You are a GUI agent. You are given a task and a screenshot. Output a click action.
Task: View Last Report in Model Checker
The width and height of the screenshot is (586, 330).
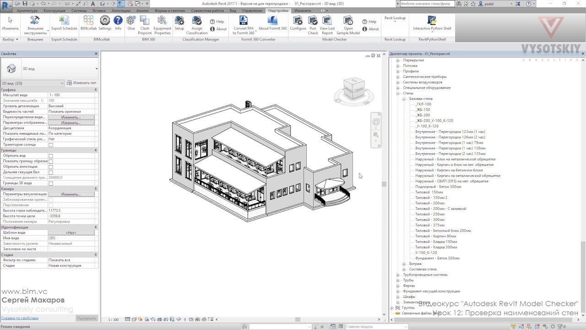(x=327, y=25)
